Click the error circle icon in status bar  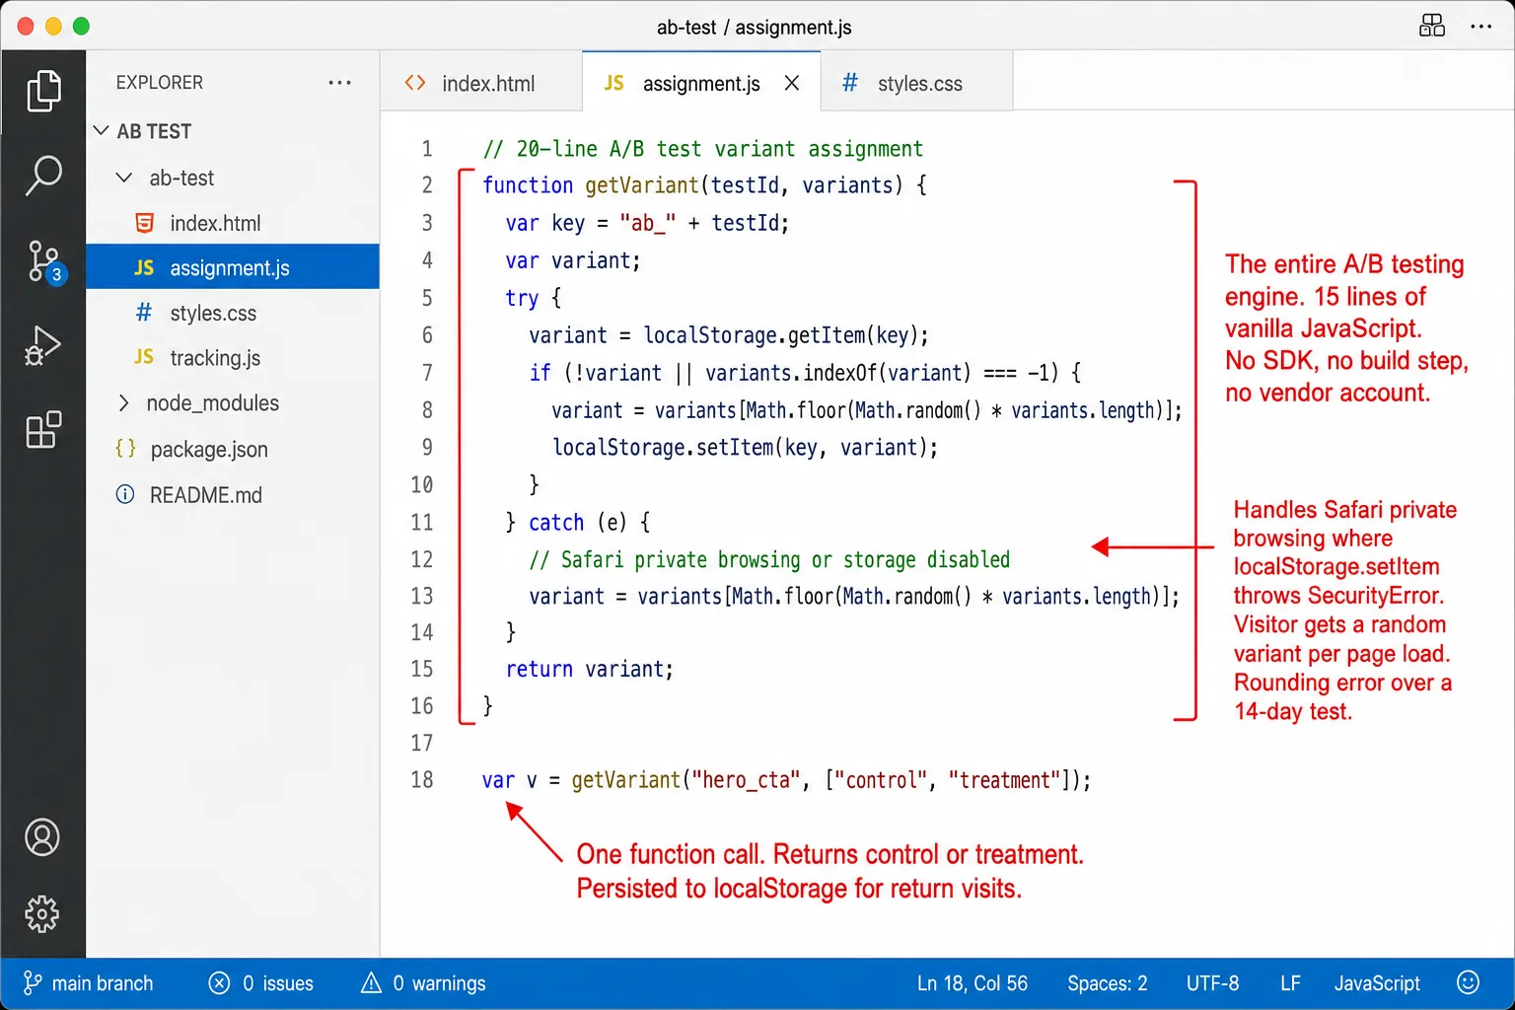click(219, 983)
